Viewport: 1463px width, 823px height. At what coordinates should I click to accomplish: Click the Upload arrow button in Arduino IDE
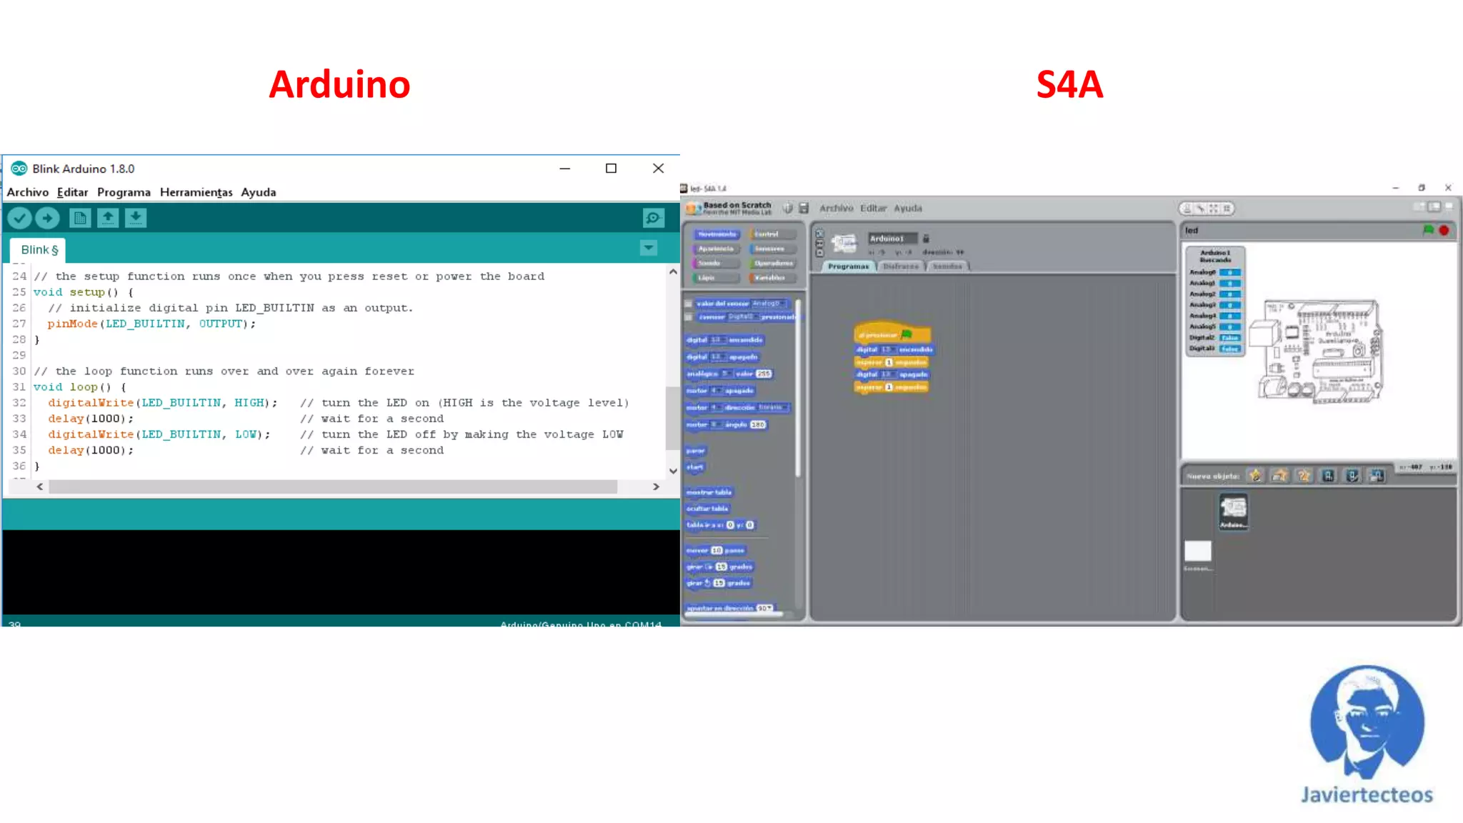pyautogui.click(x=48, y=218)
